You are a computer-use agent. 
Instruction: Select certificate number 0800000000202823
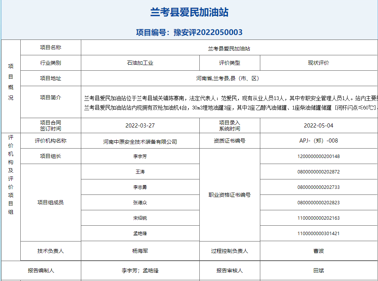(x=319, y=203)
